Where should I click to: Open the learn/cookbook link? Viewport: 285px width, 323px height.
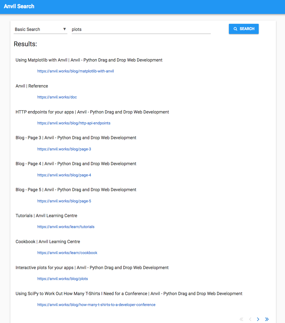67,253
